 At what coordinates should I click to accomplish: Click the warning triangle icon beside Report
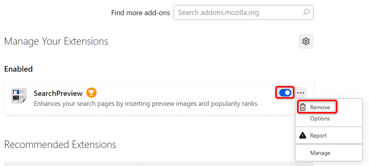(303, 136)
